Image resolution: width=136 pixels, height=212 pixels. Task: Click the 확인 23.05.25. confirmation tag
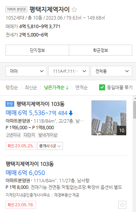point(21,146)
